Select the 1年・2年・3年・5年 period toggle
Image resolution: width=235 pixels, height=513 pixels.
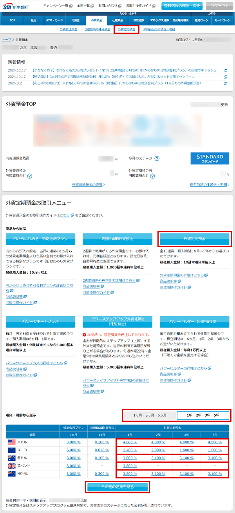(203, 415)
